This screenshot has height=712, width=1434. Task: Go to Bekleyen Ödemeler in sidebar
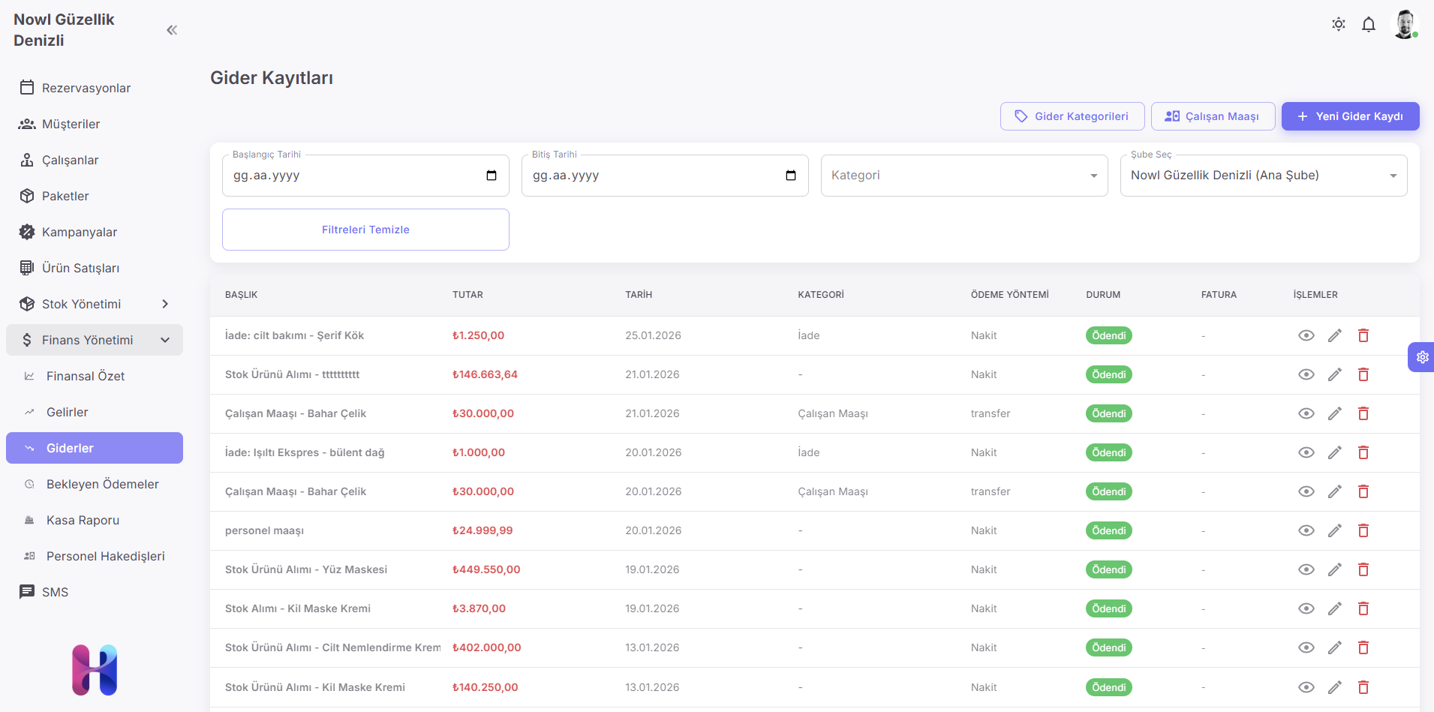(x=102, y=484)
